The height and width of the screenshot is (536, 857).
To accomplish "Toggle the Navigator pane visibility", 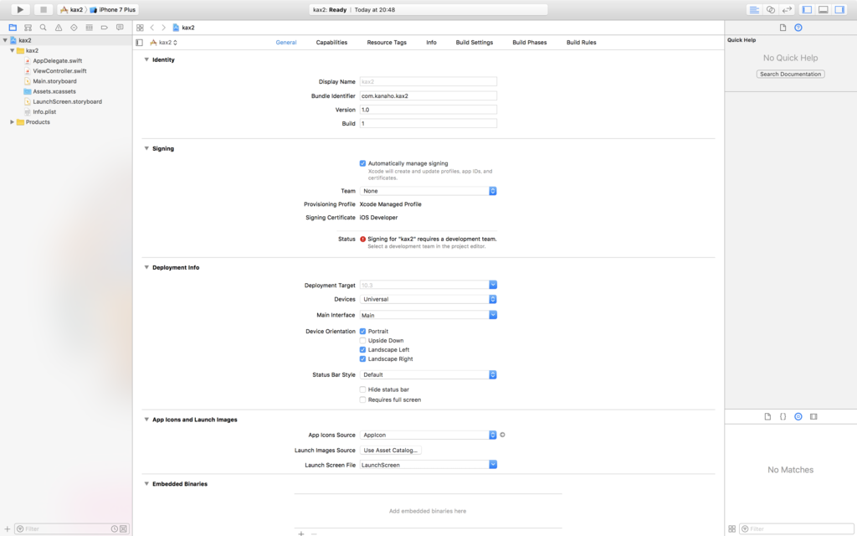I will point(807,9).
